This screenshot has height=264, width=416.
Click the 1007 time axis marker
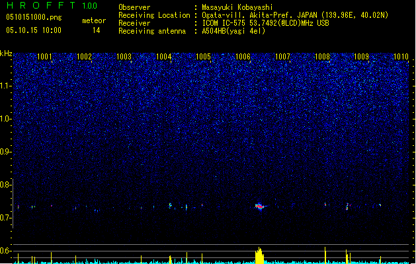click(x=282, y=57)
